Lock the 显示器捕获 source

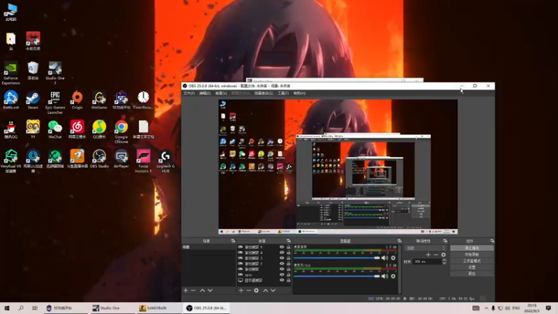coord(289,281)
